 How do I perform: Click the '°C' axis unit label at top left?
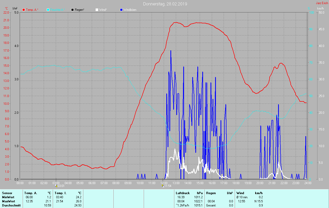6,8
